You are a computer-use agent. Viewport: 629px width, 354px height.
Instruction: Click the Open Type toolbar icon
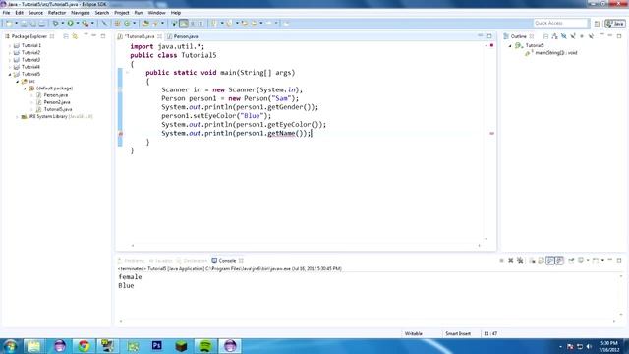pos(145,23)
